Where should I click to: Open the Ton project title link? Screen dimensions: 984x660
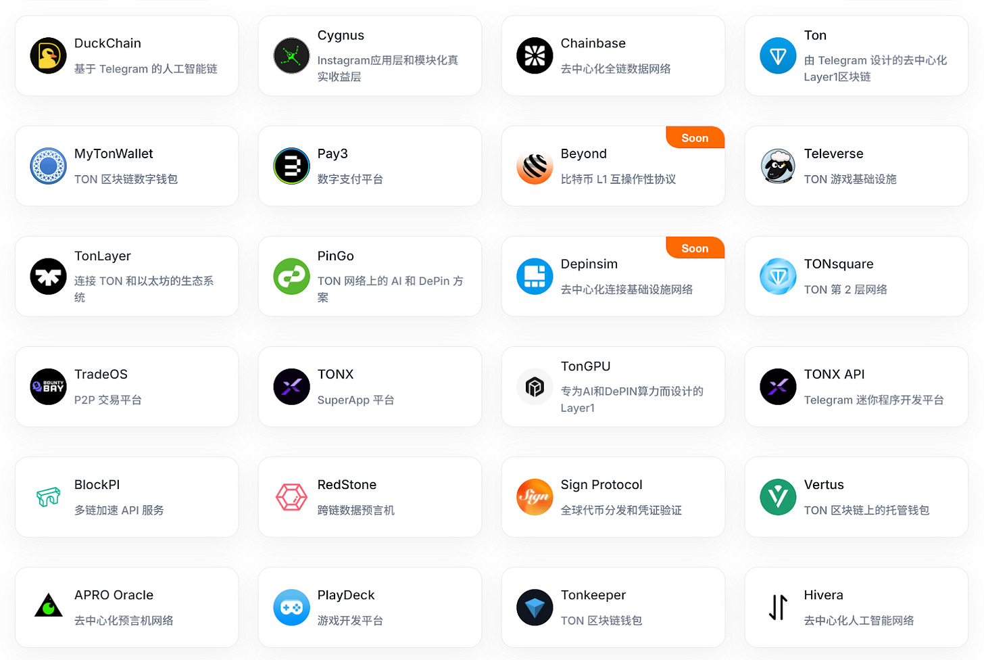pos(815,35)
